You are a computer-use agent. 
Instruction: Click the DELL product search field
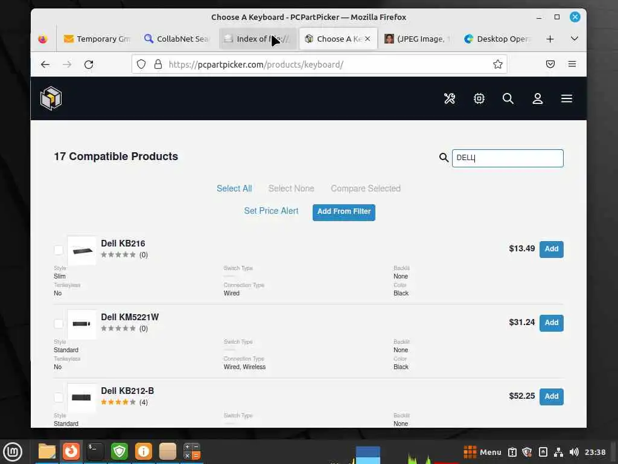click(x=508, y=158)
